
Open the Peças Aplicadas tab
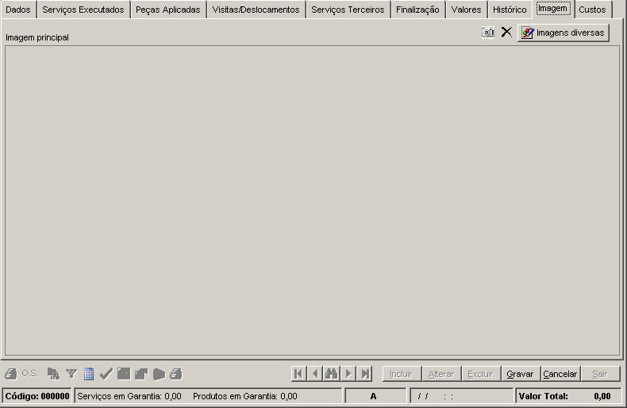click(168, 10)
